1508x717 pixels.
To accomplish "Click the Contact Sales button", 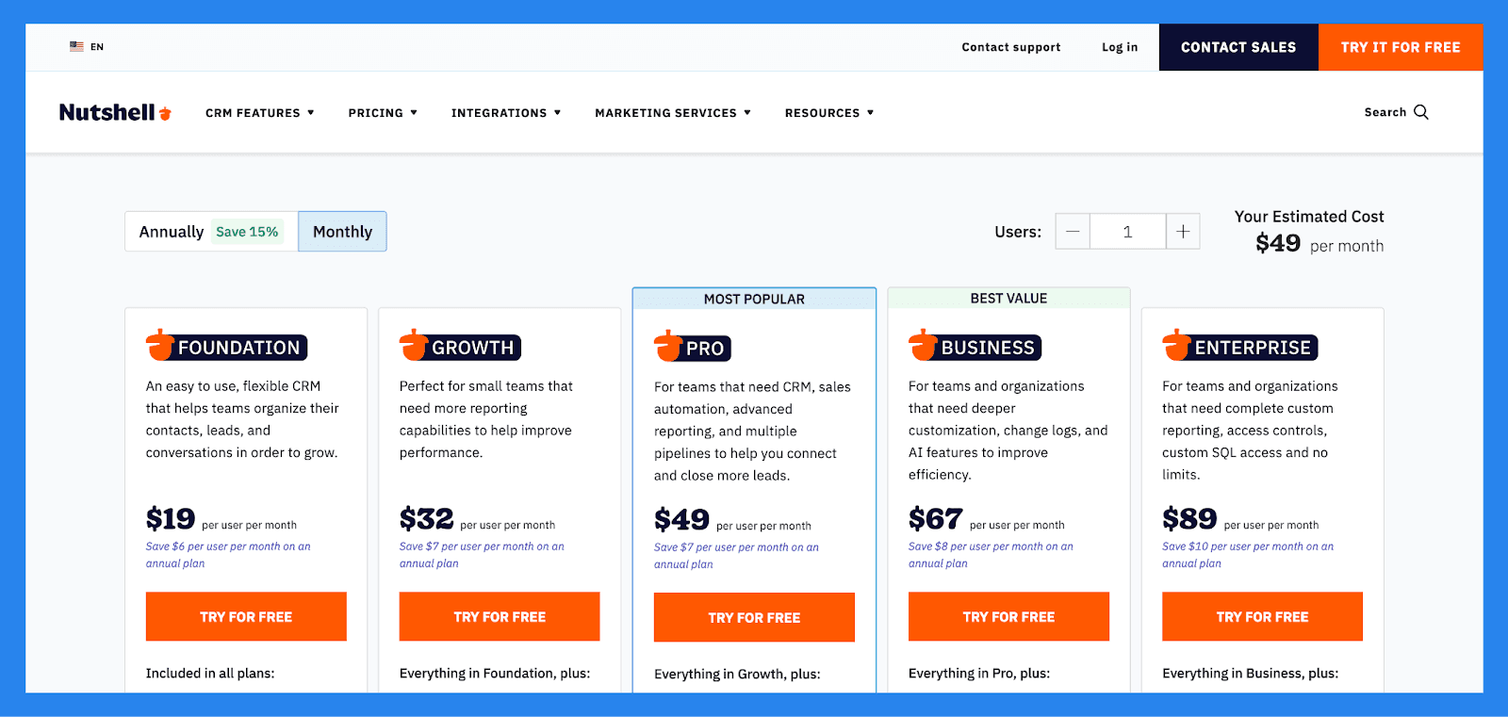I will point(1238,47).
